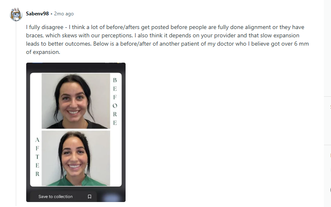This screenshot has width=331, height=207.
Task: Click the dark header strip atop the image
Action: (76, 67)
